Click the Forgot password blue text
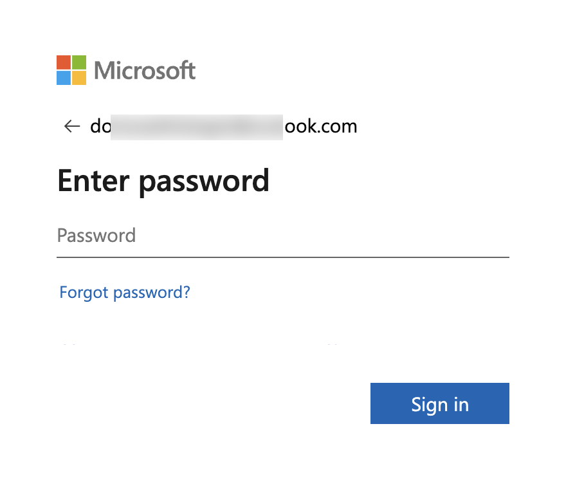 (124, 292)
